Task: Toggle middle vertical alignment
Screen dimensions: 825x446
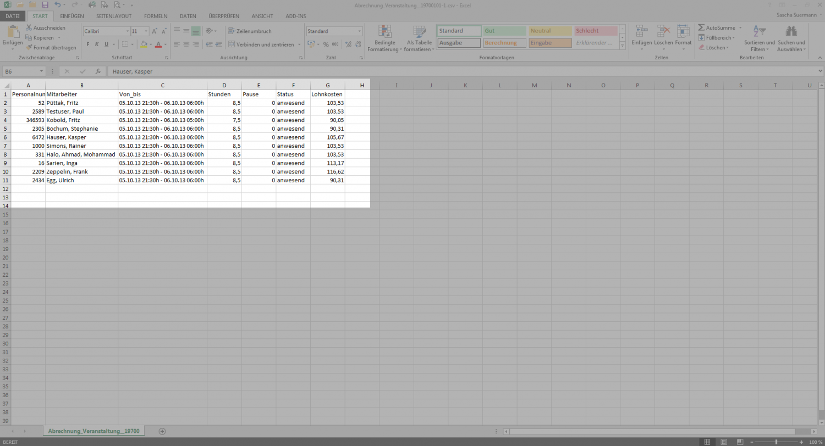Action: (186, 31)
